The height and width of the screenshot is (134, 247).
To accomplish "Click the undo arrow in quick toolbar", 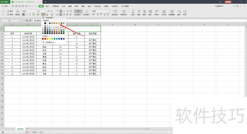I will (x=29, y=6).
